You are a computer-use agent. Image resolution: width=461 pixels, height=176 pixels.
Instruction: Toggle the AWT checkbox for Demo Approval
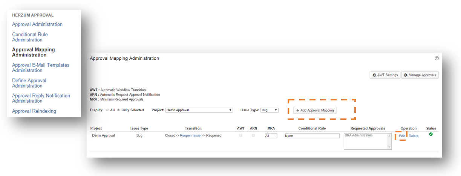pos(241,135)
